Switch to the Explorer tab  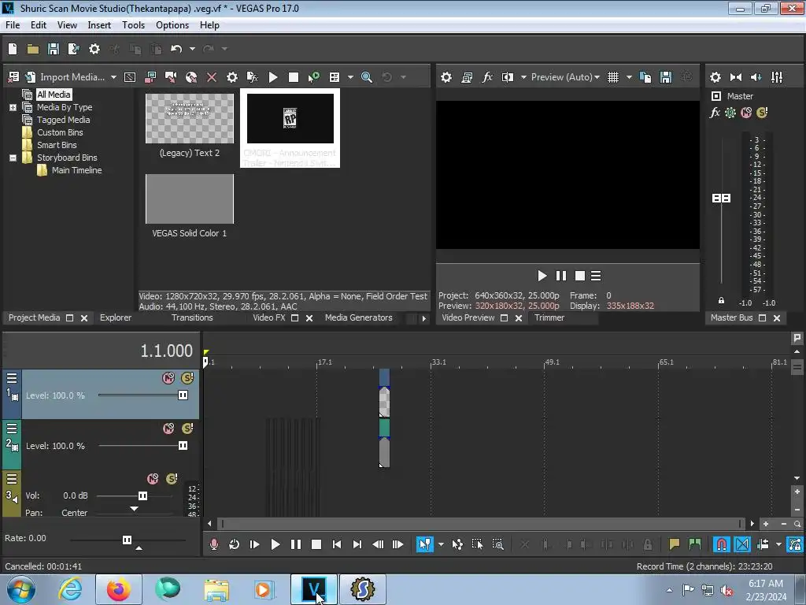pyautogui.click(x=116, y=318)
